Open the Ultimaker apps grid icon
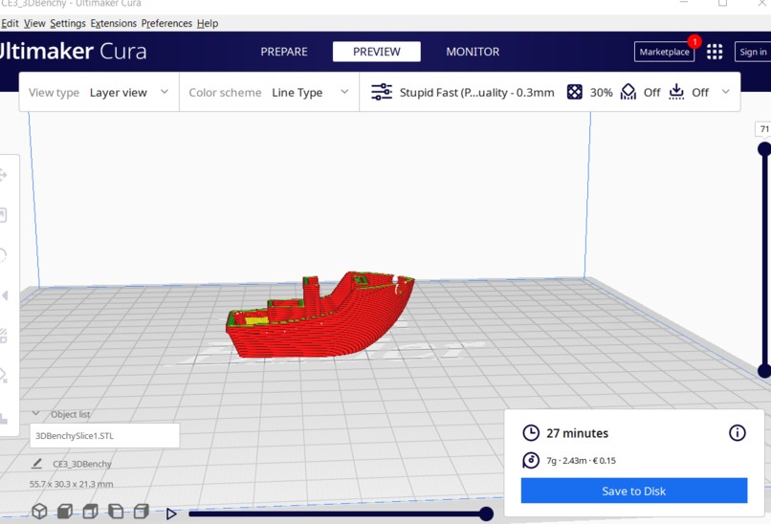 (715, 52)
